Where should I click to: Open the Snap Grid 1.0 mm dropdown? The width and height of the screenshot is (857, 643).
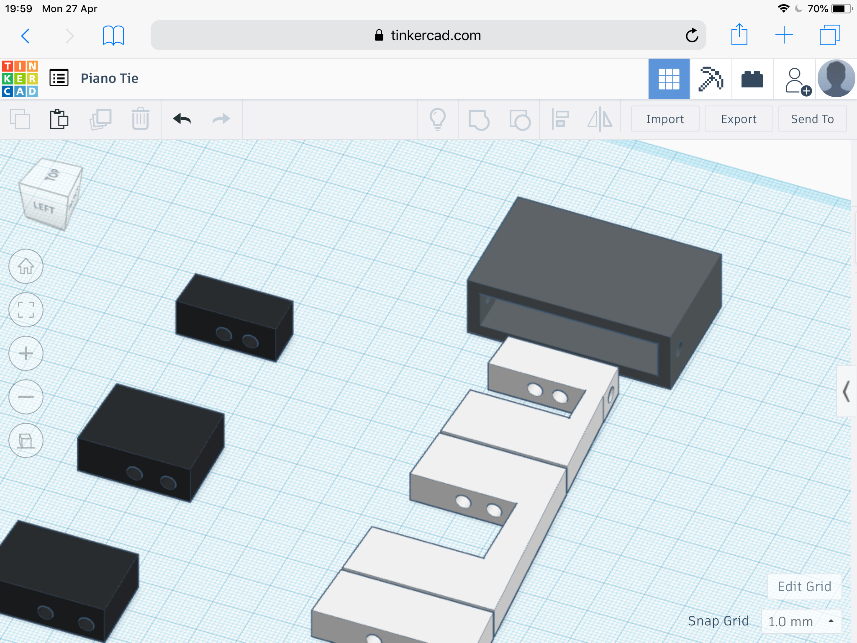pos(801,621)
